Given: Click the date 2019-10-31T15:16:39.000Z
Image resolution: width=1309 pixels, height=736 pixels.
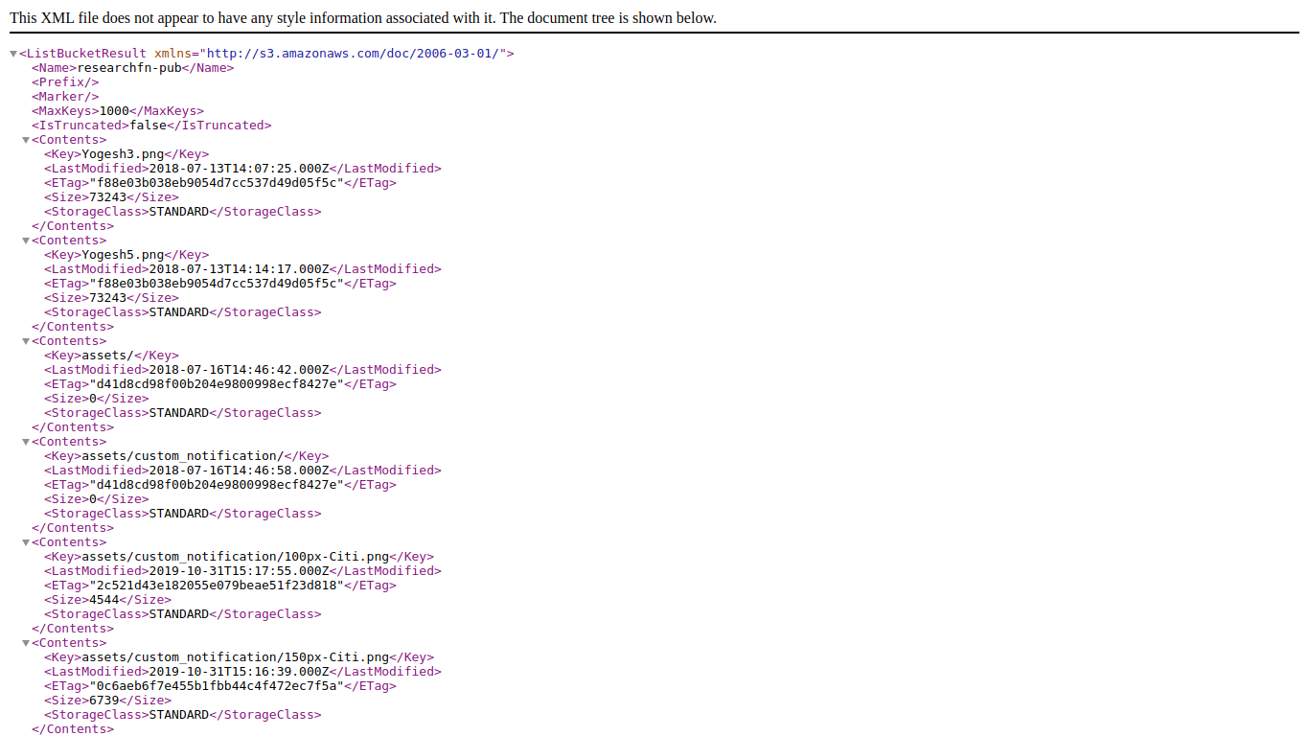Looking at the screenshot, I should pyautogui.click(x=239, y=672).
